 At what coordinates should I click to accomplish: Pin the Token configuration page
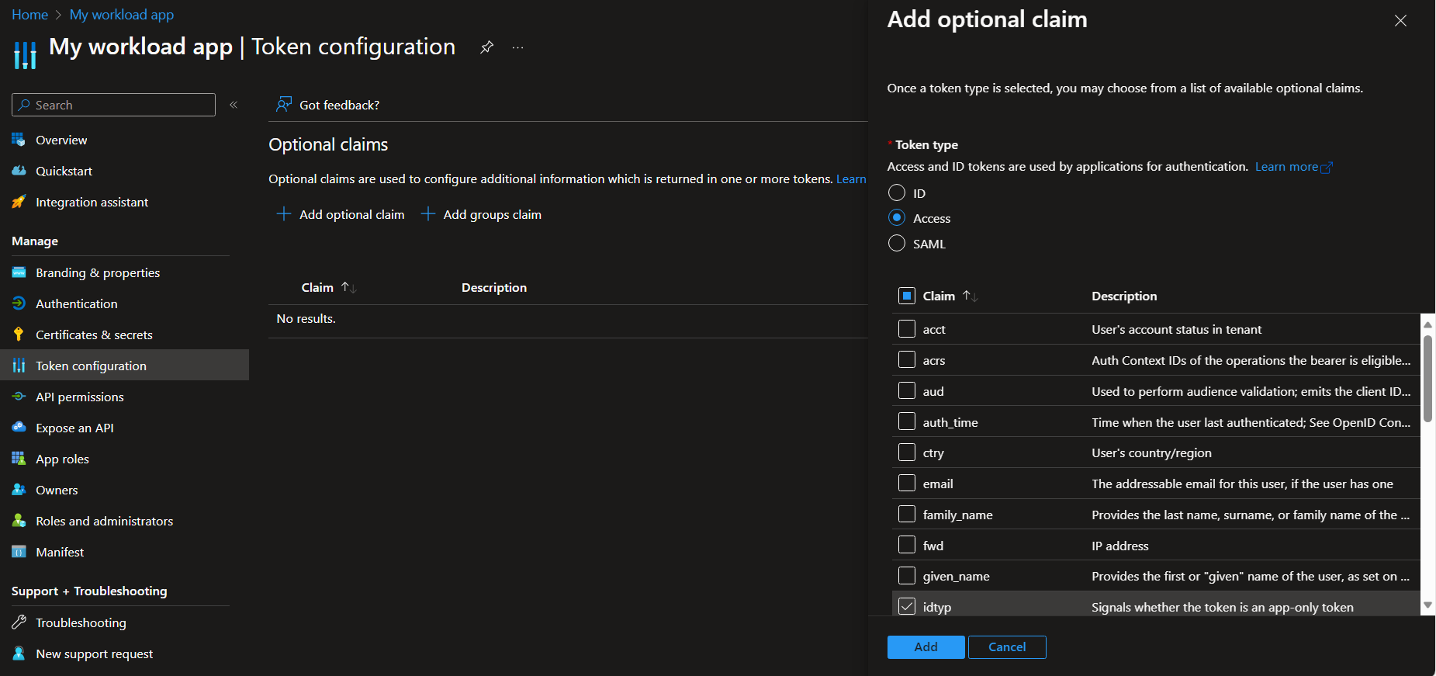486,47
